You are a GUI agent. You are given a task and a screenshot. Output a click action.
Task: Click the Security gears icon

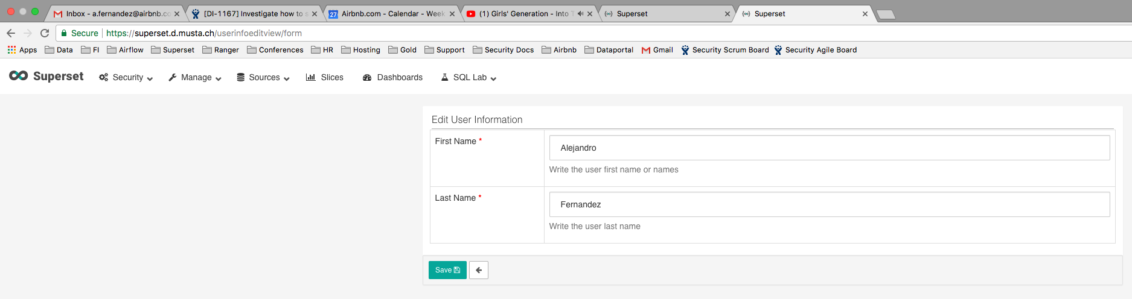point(104,77)
